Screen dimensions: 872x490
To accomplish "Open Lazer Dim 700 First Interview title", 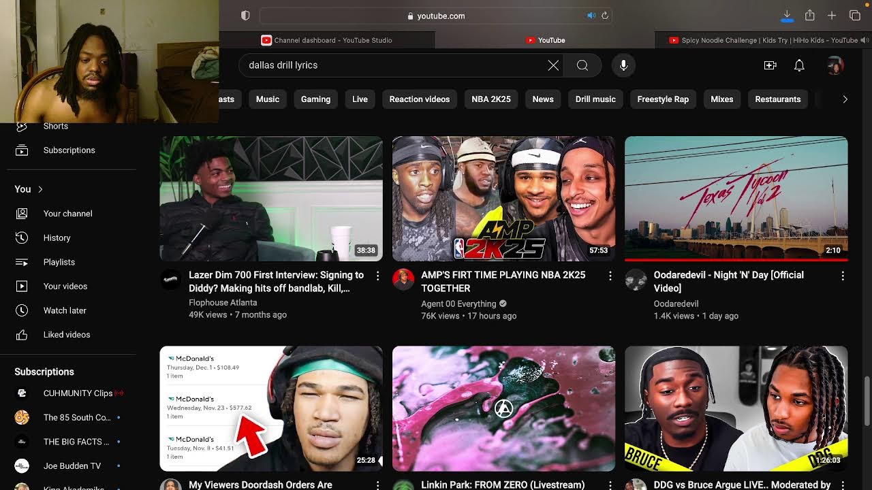I will (x=276, y=282).
